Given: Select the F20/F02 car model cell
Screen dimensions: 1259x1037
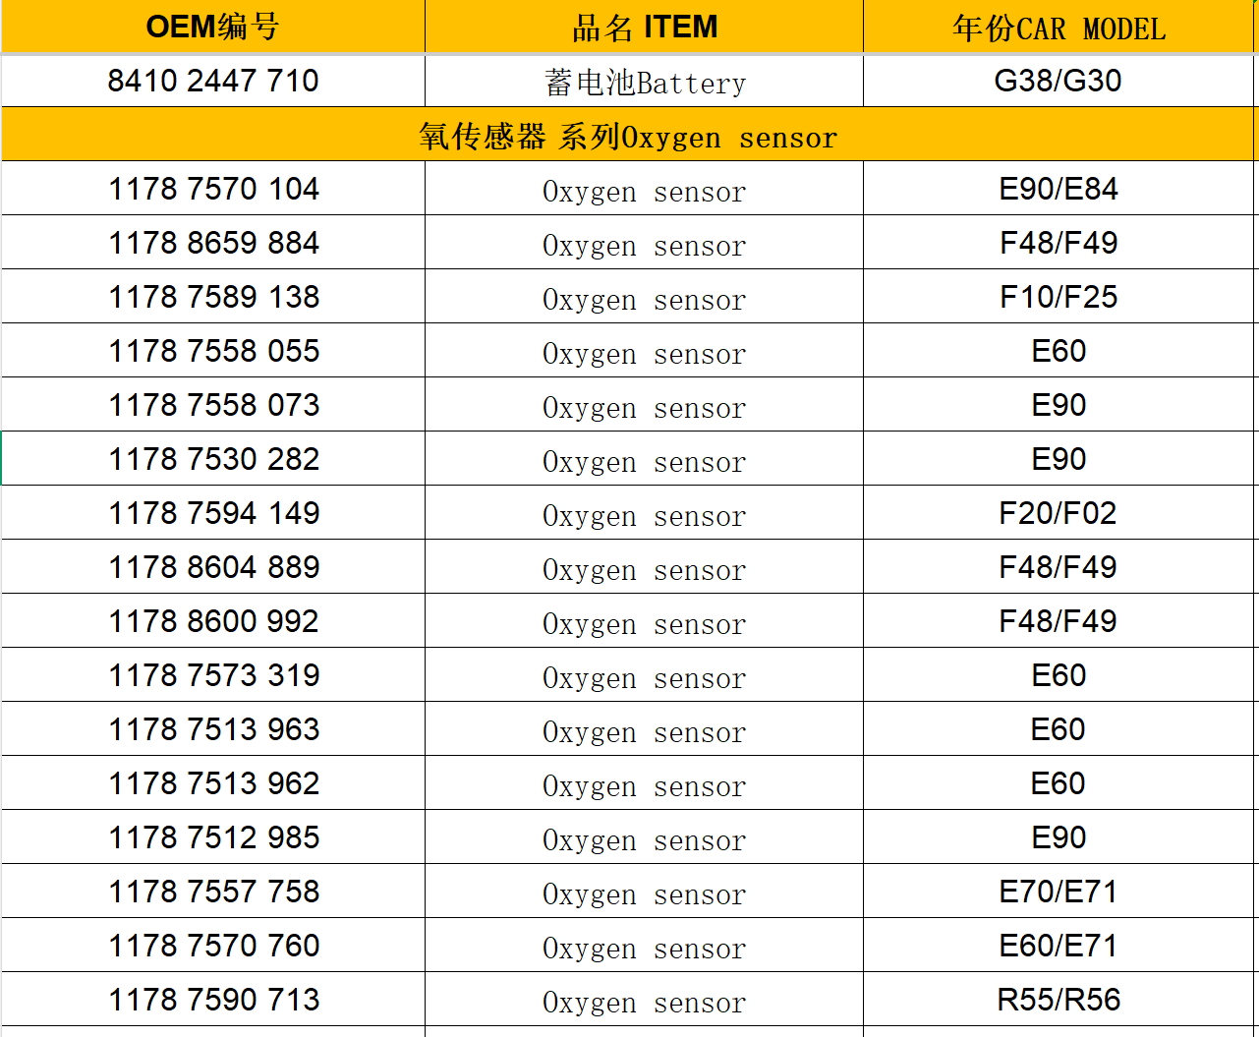Looking at the screenshot, I should (1059, 513).
